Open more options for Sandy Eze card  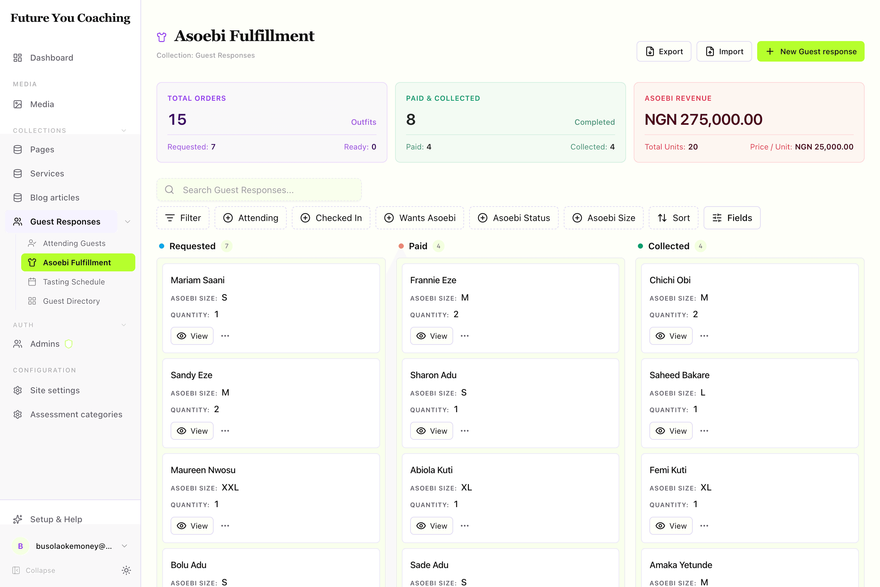pos(225,431)
